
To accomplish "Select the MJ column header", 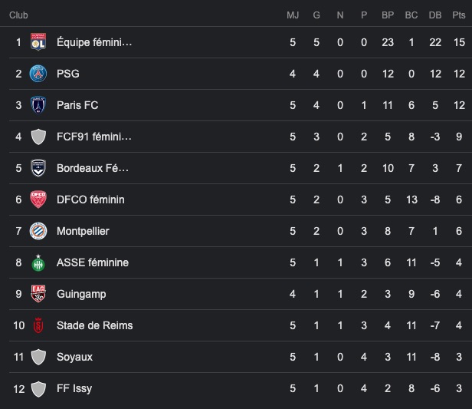I will click(x=293, y=15).
